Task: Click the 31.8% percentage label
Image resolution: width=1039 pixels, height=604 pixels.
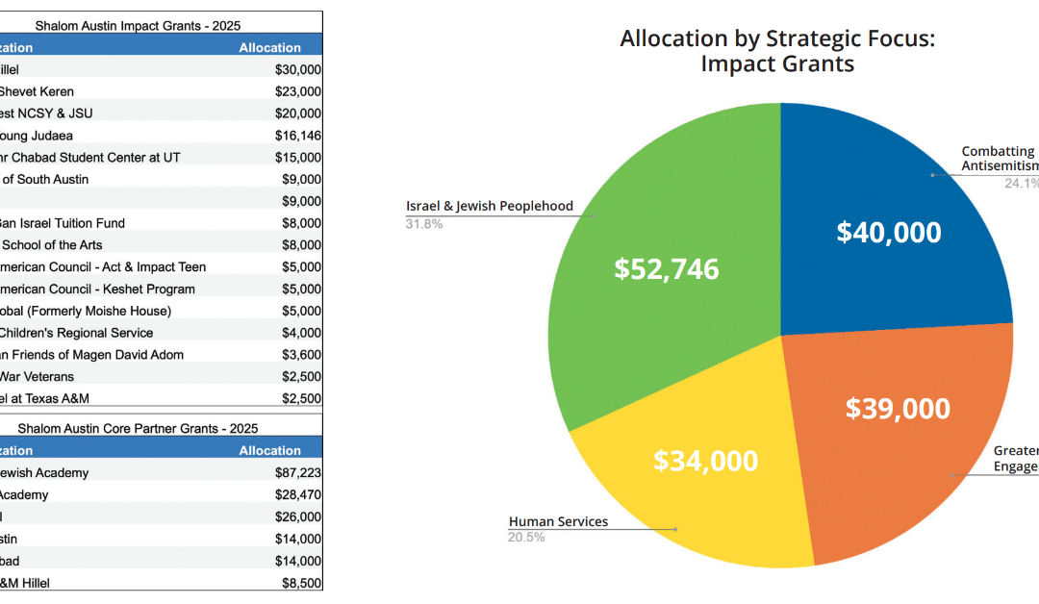Action: 424,224
